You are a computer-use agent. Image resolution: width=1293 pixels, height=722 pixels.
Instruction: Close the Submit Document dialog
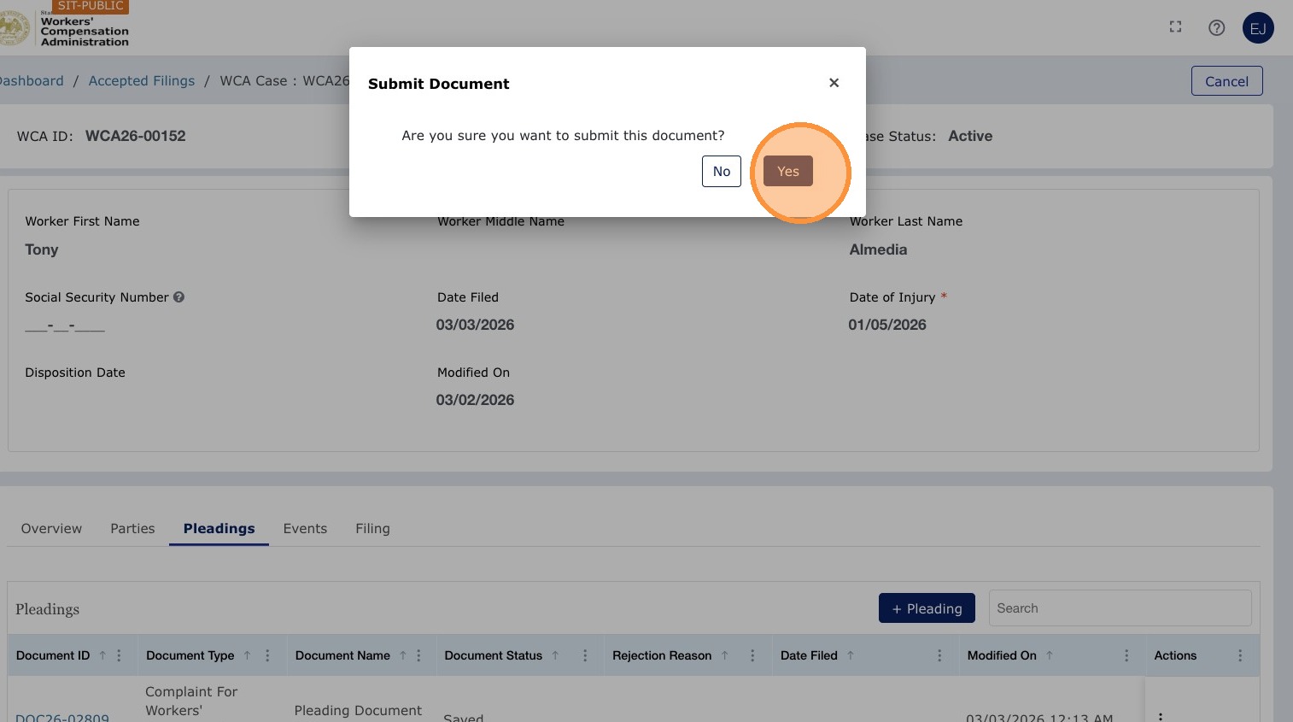point(834,83)
